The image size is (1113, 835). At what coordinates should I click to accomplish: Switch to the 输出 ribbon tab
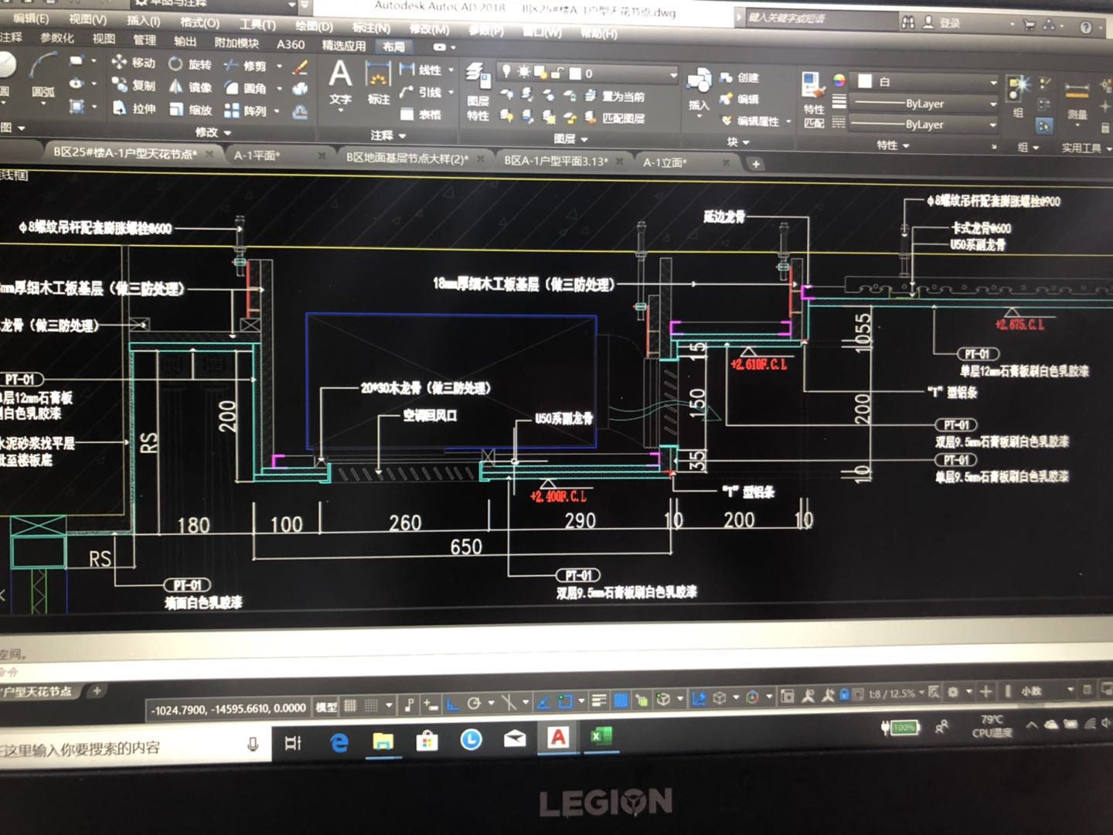(185, 40)
